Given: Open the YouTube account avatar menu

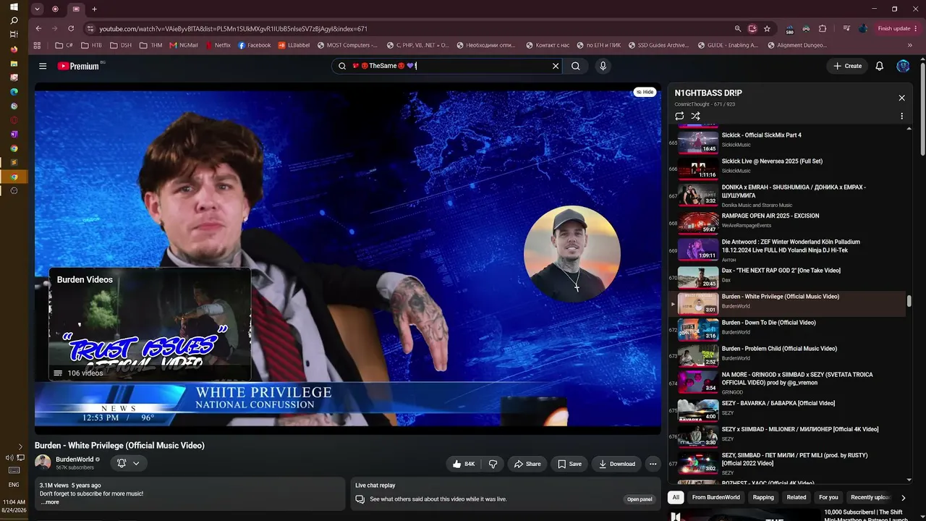Looking at the screenshot, I should click(x=903, y=66).
